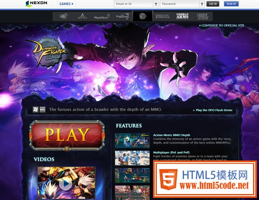
Task: Click the tagline about brawler and MMO
Action: 106,110
